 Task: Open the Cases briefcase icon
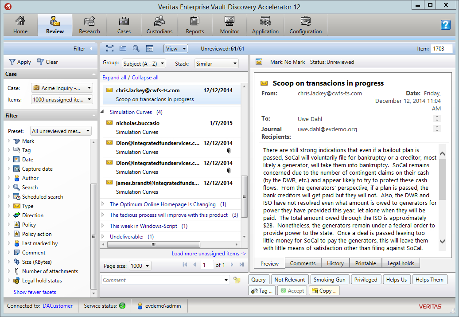[x=124, y=21]
